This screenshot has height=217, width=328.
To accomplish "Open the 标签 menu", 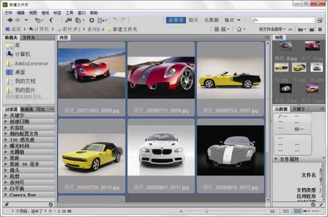I will (x=57, y=13).
